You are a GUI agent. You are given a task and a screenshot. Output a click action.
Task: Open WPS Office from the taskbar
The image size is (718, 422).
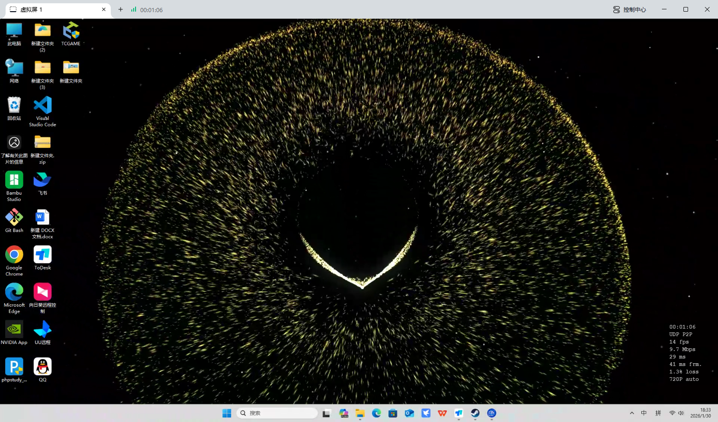[442, 413]
